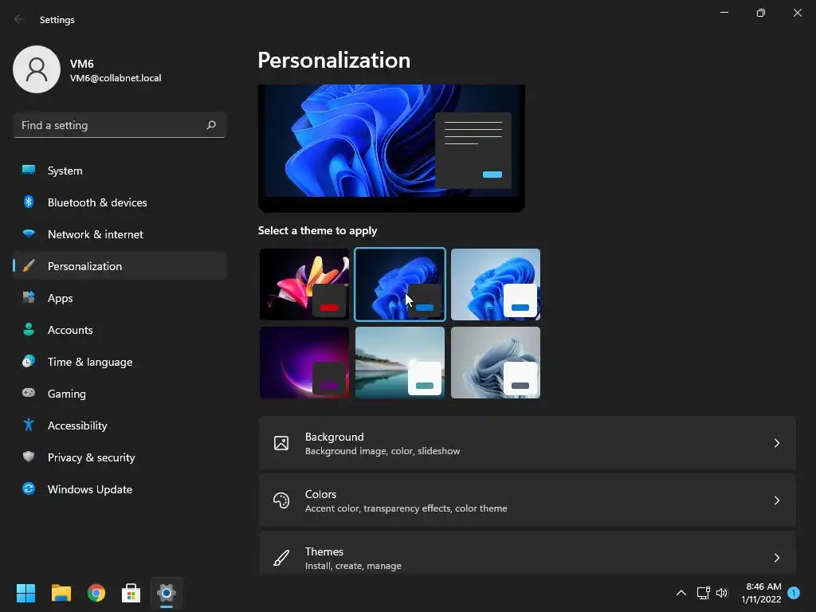This screenshot has height=612, width=816.
Task: Click the VM6 user avatar picture
Action: (x=37, y=69)
